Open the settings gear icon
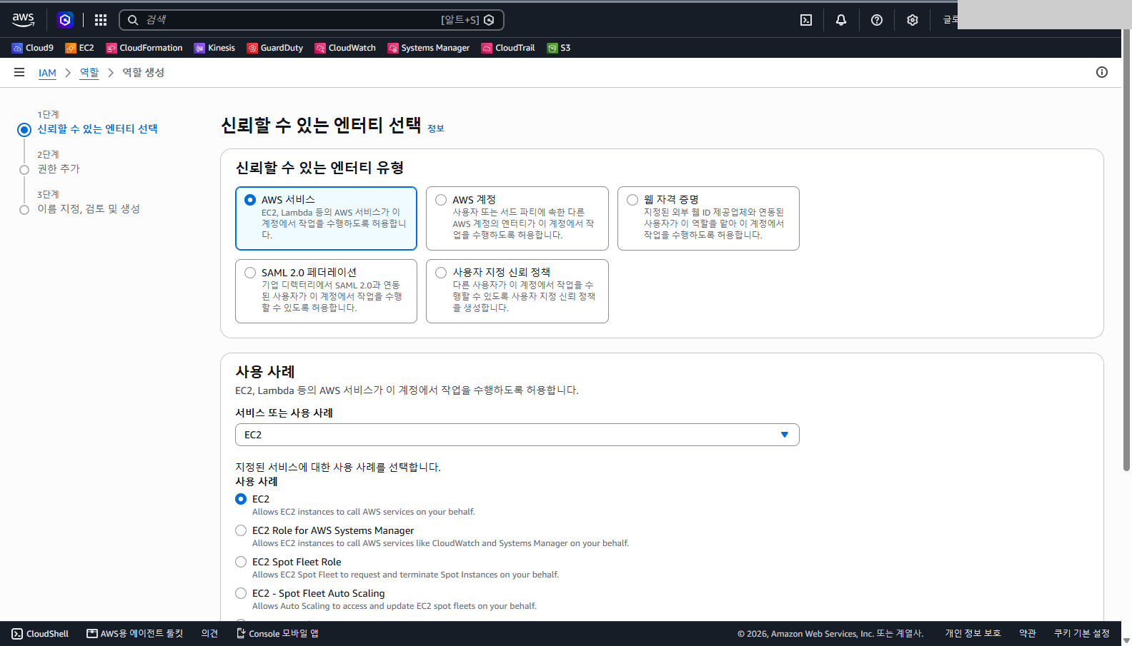 [x=913, y=20]
